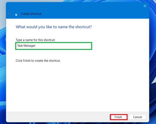Click the 'Click Finish to create the shortcut.' text
Screen dimensions: 156x124
coord(38,61)
